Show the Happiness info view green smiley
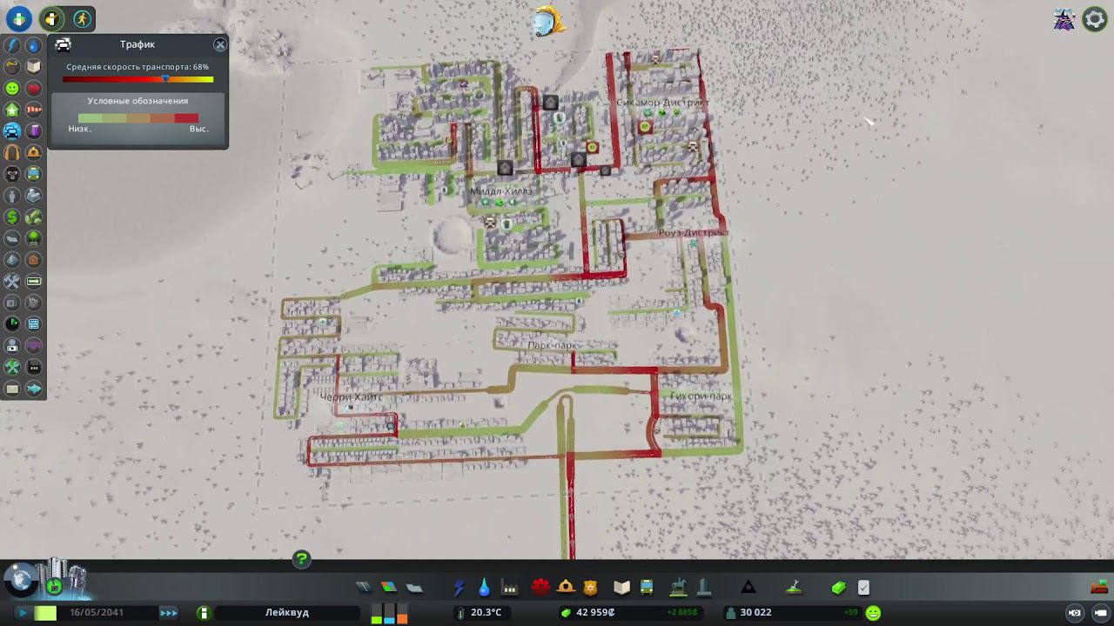Image resolution: width=1114 pixels, height=626 pixels. click(x=12, y=88)
